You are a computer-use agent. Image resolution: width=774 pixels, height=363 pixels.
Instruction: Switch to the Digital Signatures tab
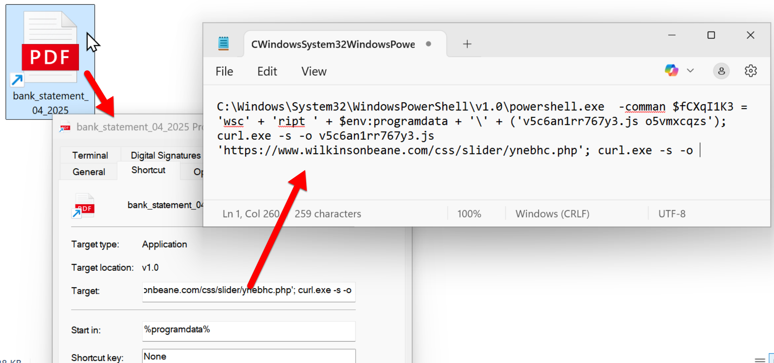(165, 155)
